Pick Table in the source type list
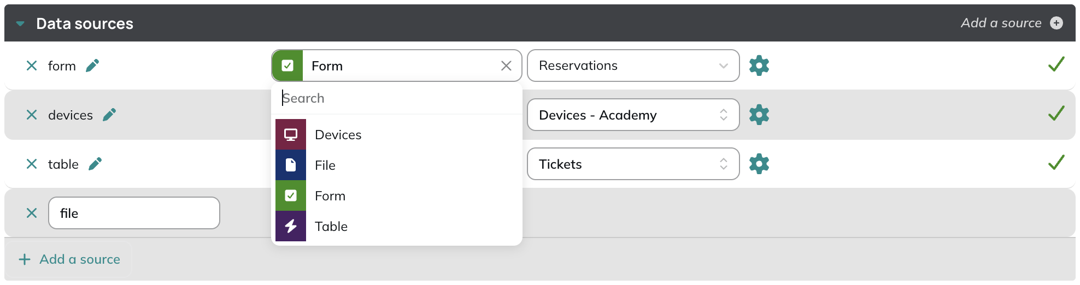This screenshot has height=285, width=1080. tap(397, 226)
